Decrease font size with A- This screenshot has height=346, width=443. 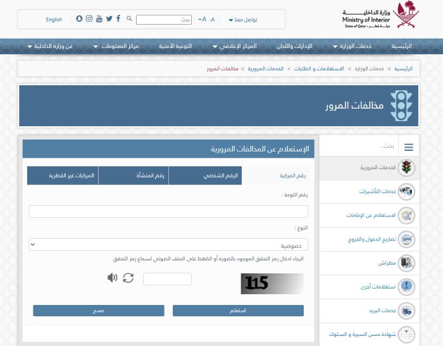point(212,20)
